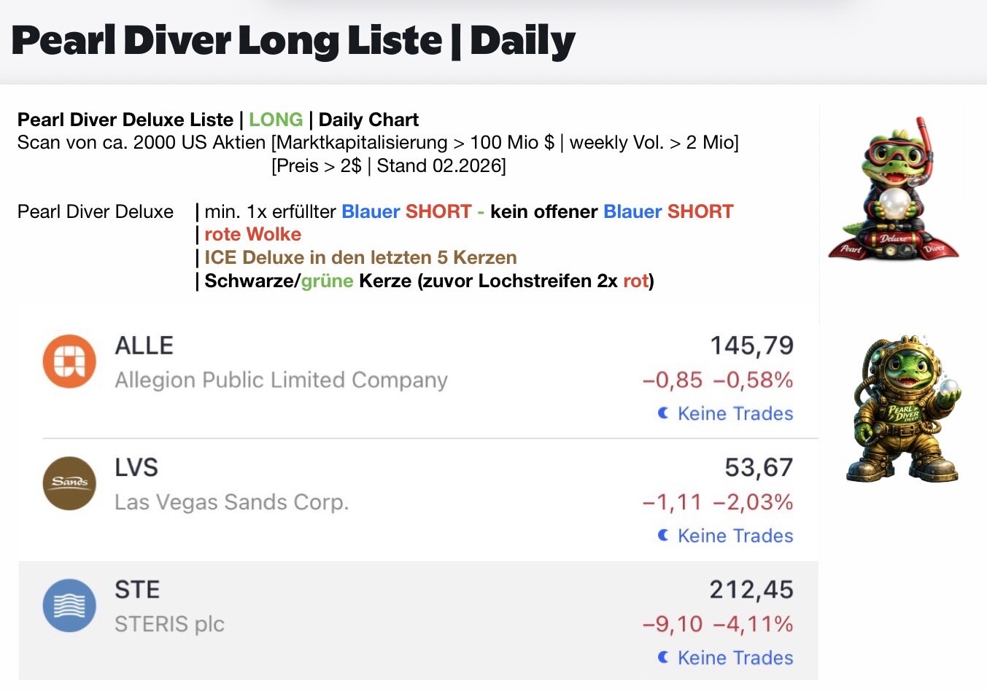987x691 pixels.
Task: Click the green LONG label in the header
Action: tap(276, 120)
